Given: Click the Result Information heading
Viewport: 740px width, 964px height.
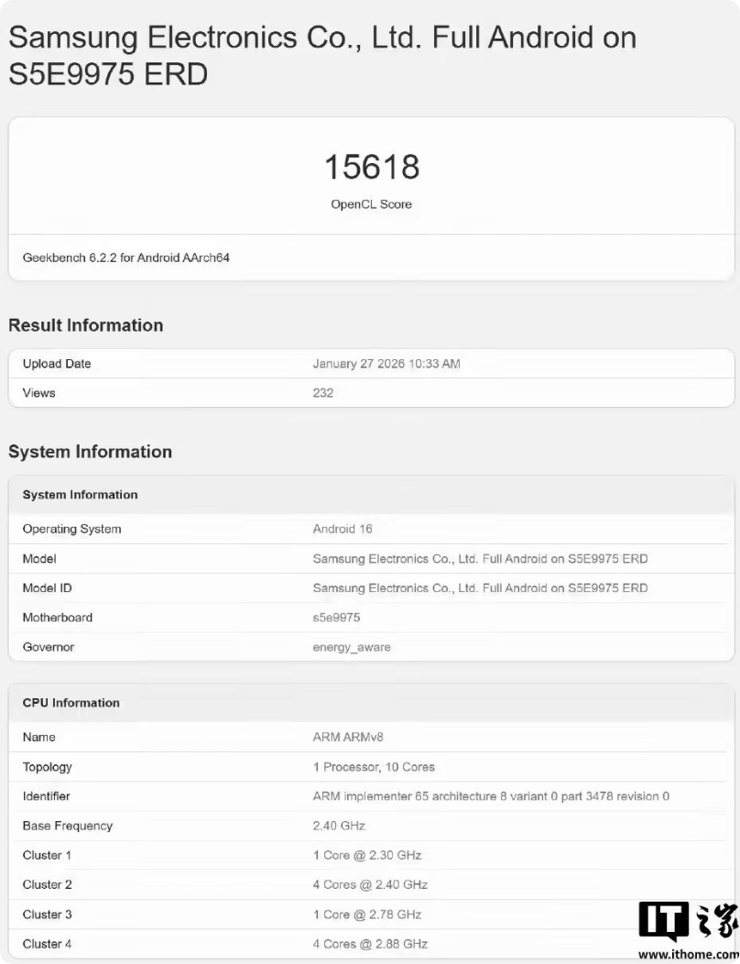Looking at the screenshot, I should click(x=86, y=325).
